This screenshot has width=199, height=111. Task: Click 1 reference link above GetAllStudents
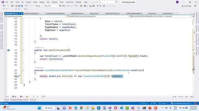click(x=39, y=47)
